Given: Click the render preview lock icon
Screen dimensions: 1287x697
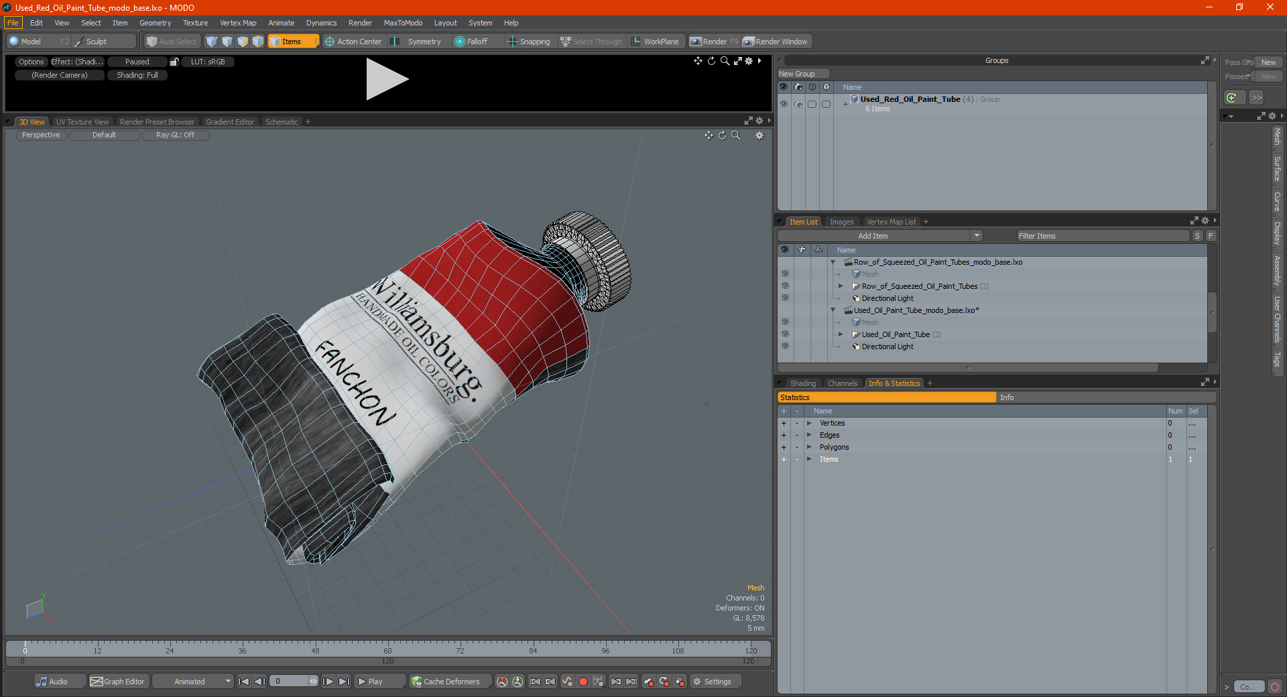Looking at the screenshot, I should tap(174, 62).
